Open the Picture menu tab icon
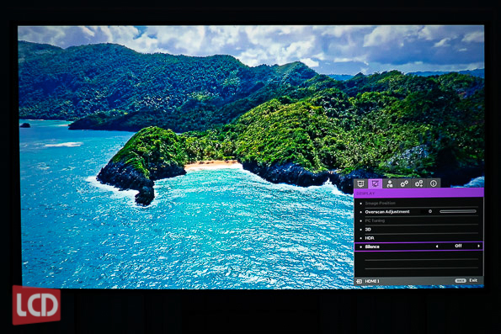The image size is (501, 334). [x=360, y=183]
